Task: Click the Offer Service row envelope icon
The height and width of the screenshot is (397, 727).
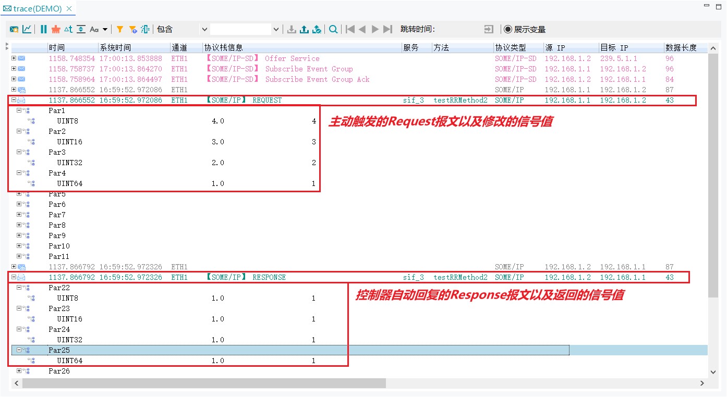Action: pos(21,58)
